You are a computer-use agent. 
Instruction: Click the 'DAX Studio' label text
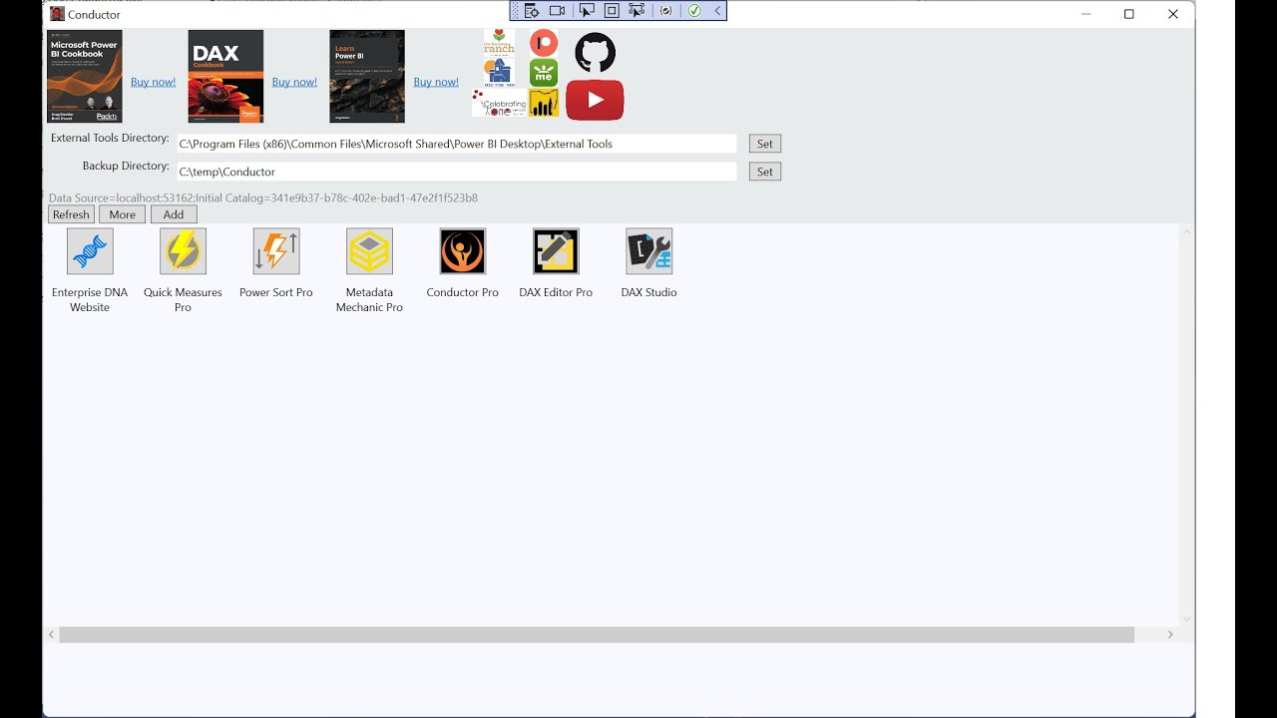pos(649,292)
